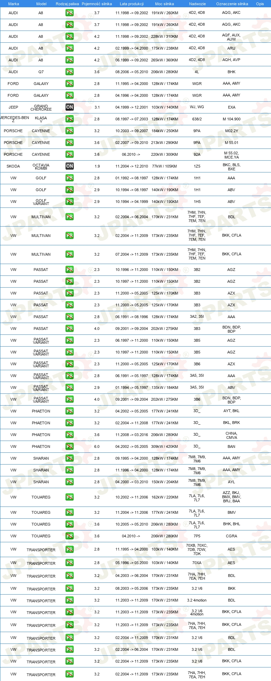Click the ON fuel icon in Skoda Octavia Kombi row
271x681 pixels.
(x=70, y=166)
